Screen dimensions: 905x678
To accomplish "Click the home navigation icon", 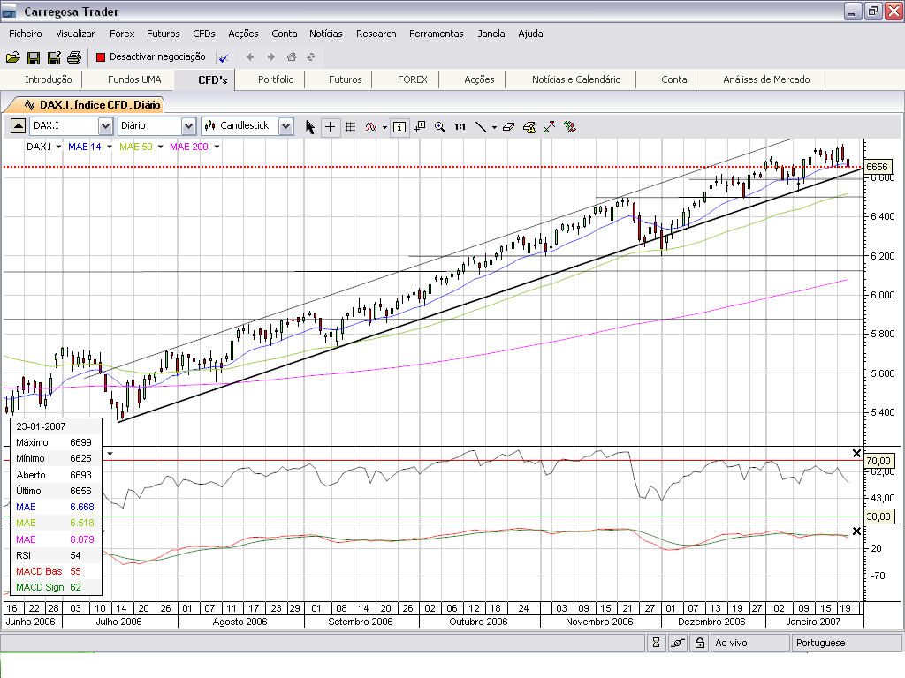I will point(292,57).
